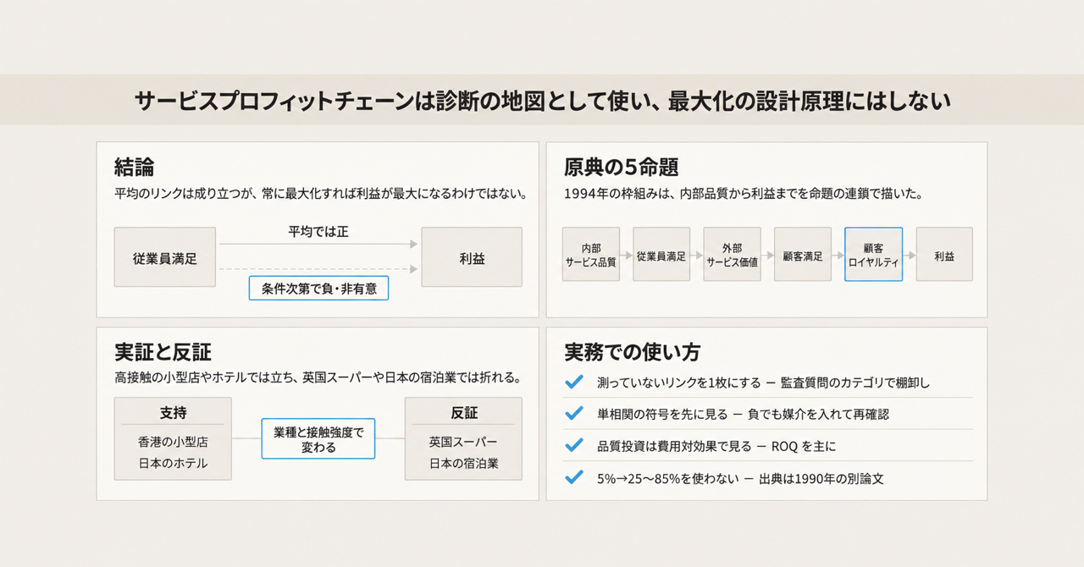Select the highlighted 顧客ロイヤルティ chain box
This screenshot has width=1084, height=567.
point(873,254)
